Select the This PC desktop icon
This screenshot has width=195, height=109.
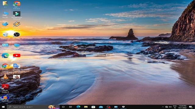[5, 15]
